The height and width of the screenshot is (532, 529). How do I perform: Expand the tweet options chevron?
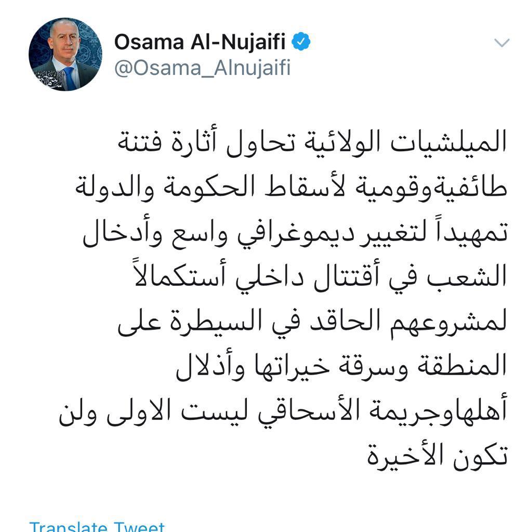(502, 43)
